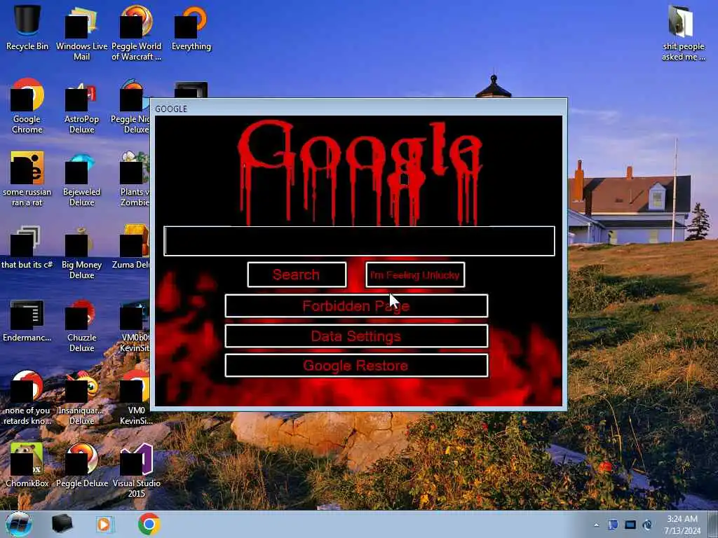
Task: Select the Everything desktop icon
Action: coord(191,28)
